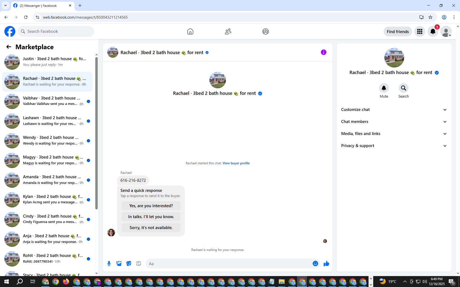Open the View buyer profile link
The height and width of the screenshot is (287, 460).
236,163
